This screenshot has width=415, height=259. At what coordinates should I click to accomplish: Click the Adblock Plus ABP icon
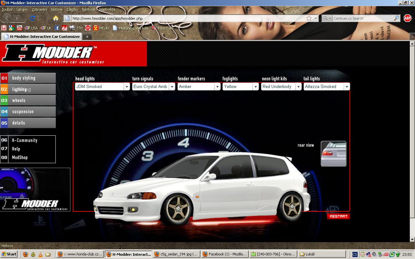click(x=407, y=18)
